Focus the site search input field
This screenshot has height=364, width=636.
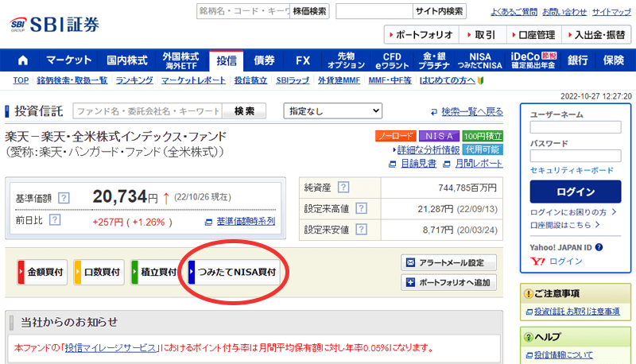(x=374, y=11)
